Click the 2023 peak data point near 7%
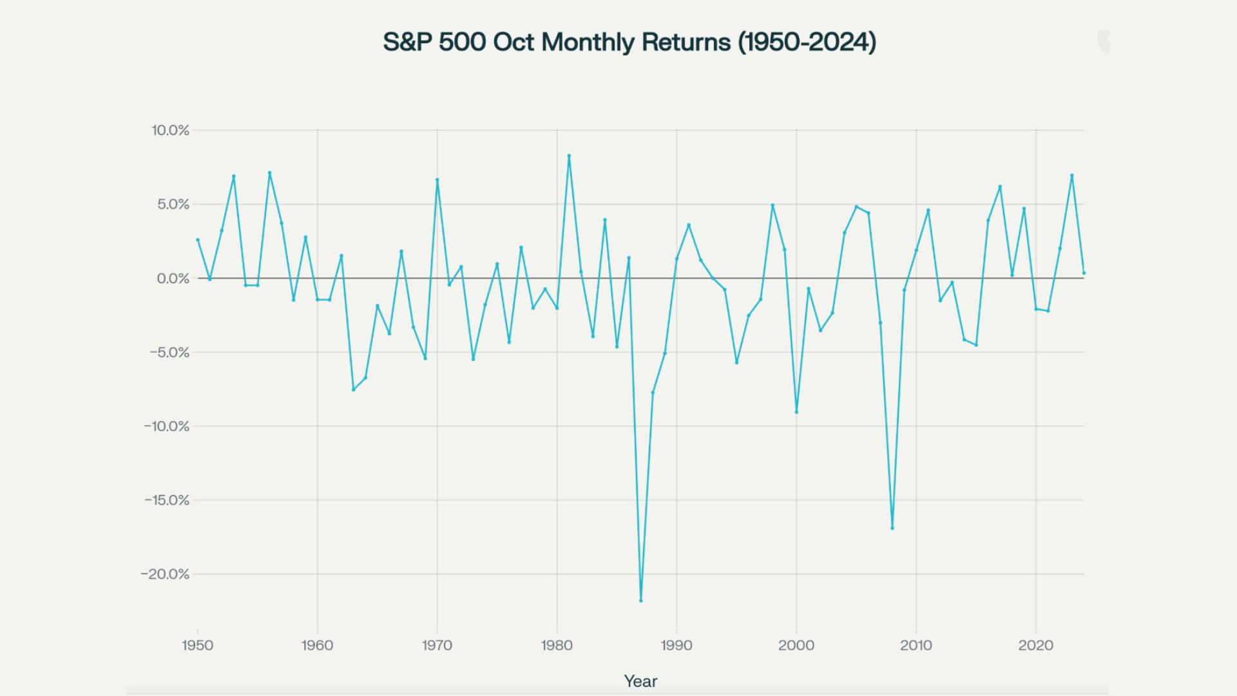This screenshot has width=1237, height=696. point(1072,175)
